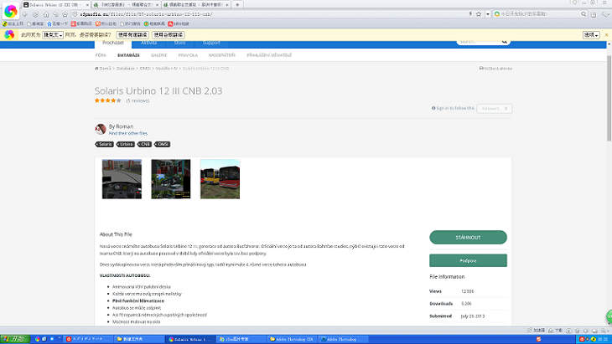Open the PŘIHLÁŠENÍ UŽIVATELÉ submenu item
The width and height of the screenshot is (612, 344).
pos(269,55)
